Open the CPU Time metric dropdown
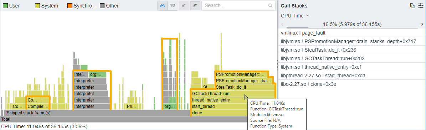Screen dimensions: 426x130 point(295,16)
